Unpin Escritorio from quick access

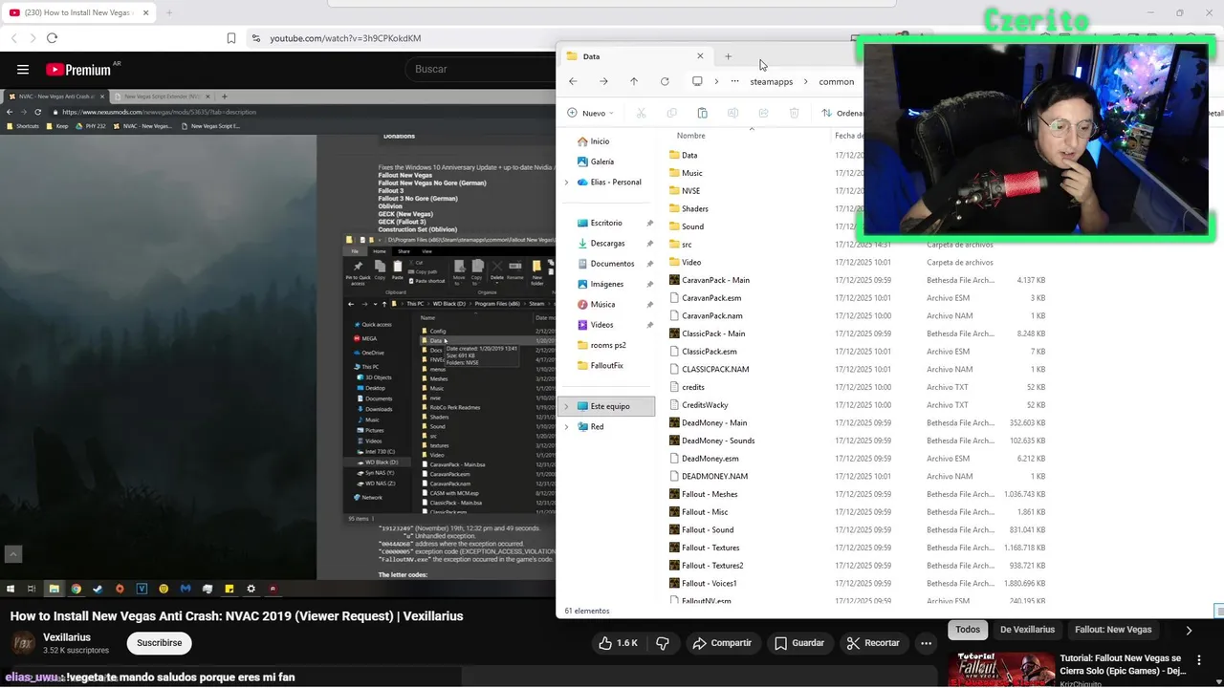point(649,223)
